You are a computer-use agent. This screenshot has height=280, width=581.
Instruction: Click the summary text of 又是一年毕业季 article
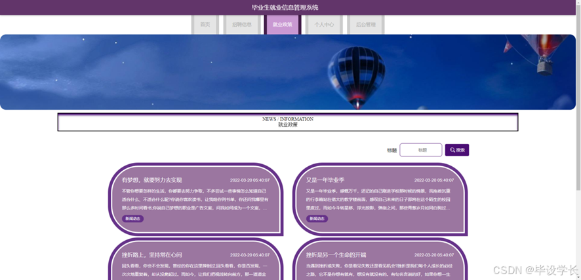coord(378,200)
